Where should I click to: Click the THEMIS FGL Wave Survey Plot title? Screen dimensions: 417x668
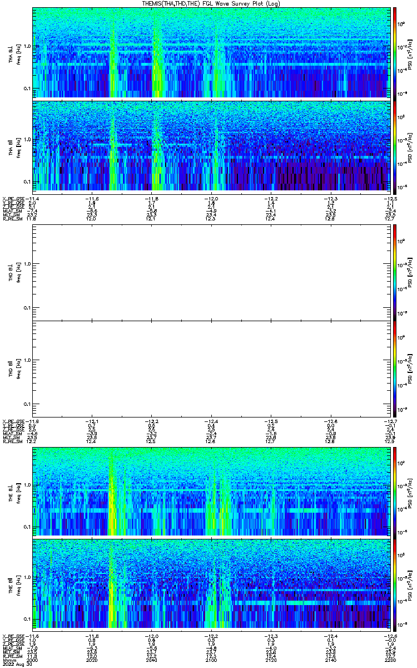pos(212,3)
